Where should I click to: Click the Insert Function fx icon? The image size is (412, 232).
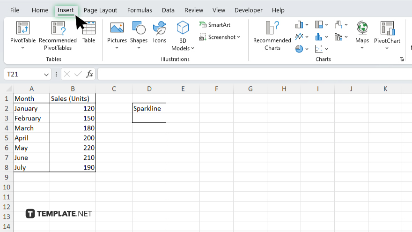89,74
